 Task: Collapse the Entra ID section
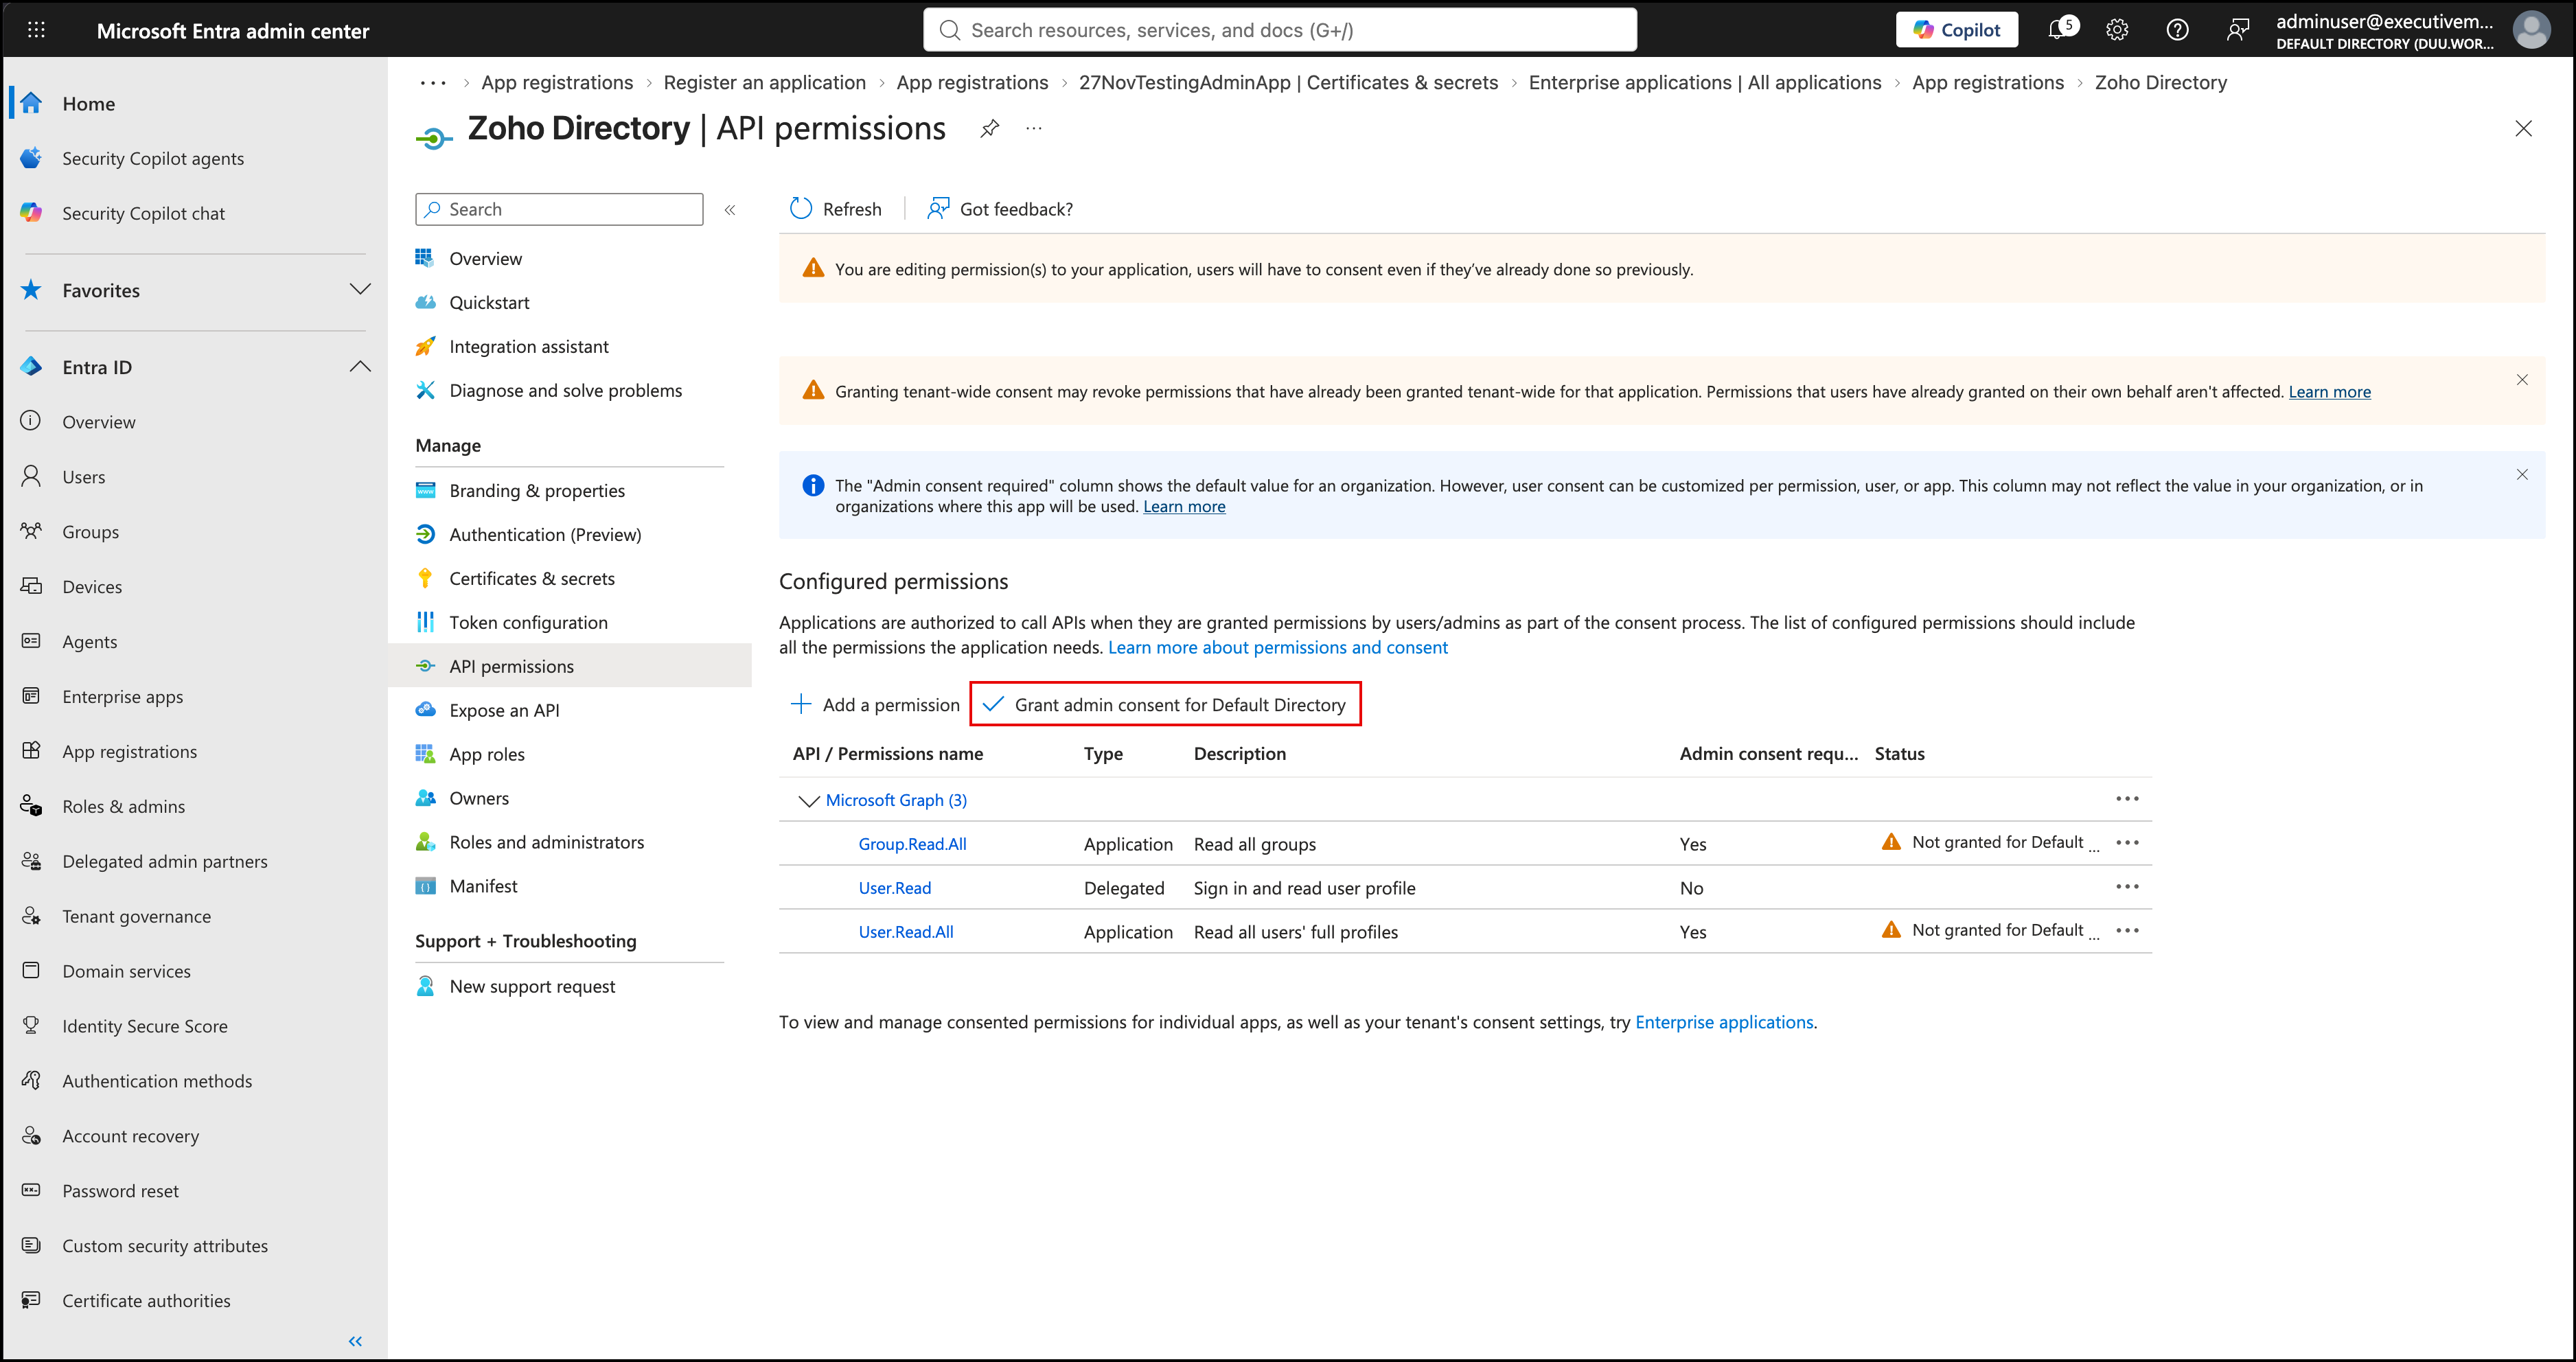click(x=360, y=367)
